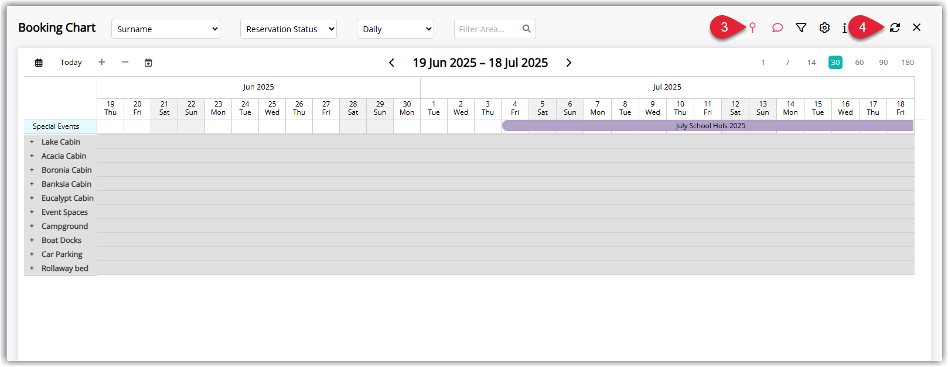948x367 pixels.
Task: Click the Campground category name
Action: tap(64, 226)
